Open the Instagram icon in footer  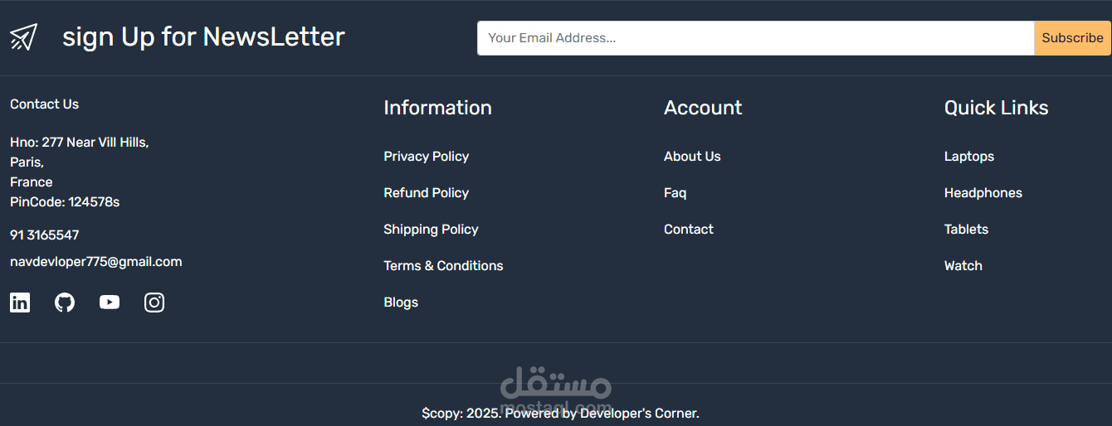[154, 303]
